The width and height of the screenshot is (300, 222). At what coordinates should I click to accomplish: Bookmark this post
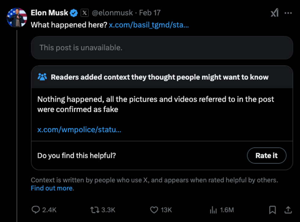pos(272,210)
